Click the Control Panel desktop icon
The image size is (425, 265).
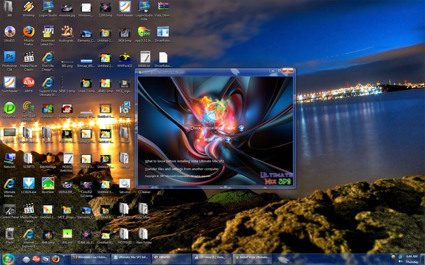tap(9, 211)
